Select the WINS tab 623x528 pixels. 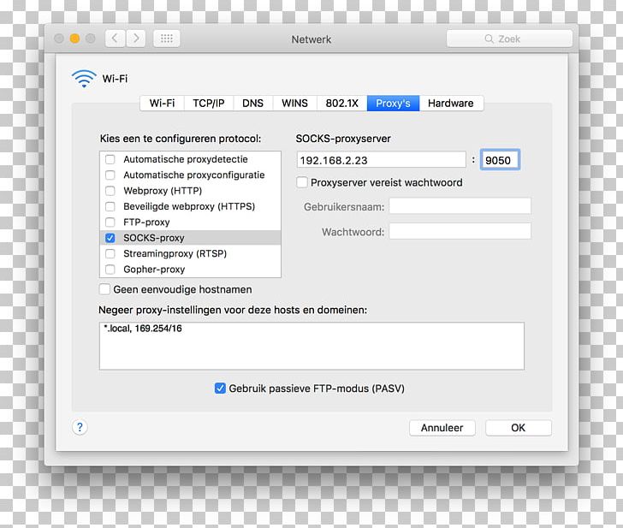pyautogui.click(x=294, y=104)
